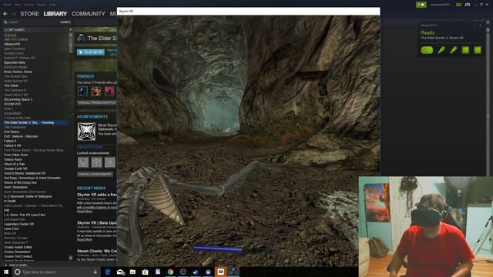Viewport: 493px width, 277px height.
Task: Select Bigscreen Beta in the game list
Action: coord(15,62)
